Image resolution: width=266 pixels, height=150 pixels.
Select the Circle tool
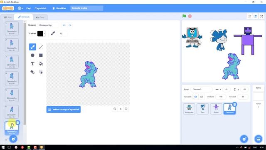pos(32,55)
